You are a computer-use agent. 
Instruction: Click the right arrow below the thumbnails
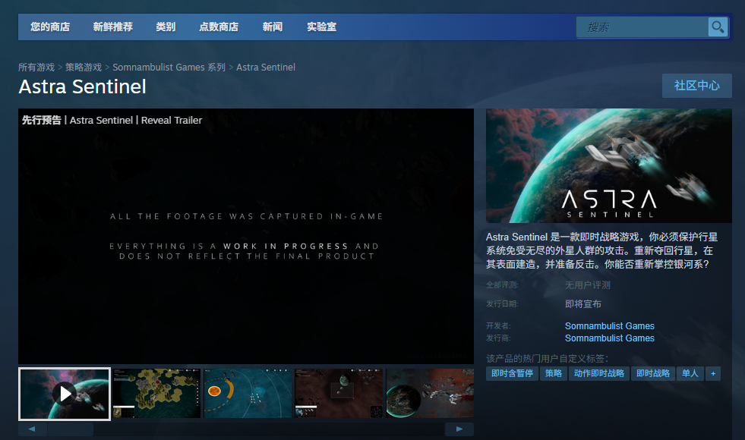(459, 429)
